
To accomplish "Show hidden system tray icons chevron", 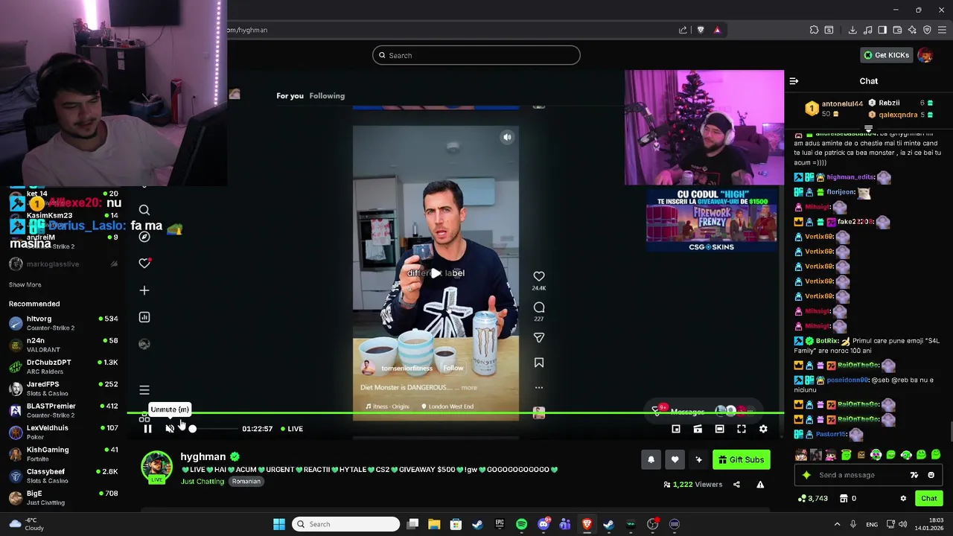I will pyautogui.click(x=837, y=524).
